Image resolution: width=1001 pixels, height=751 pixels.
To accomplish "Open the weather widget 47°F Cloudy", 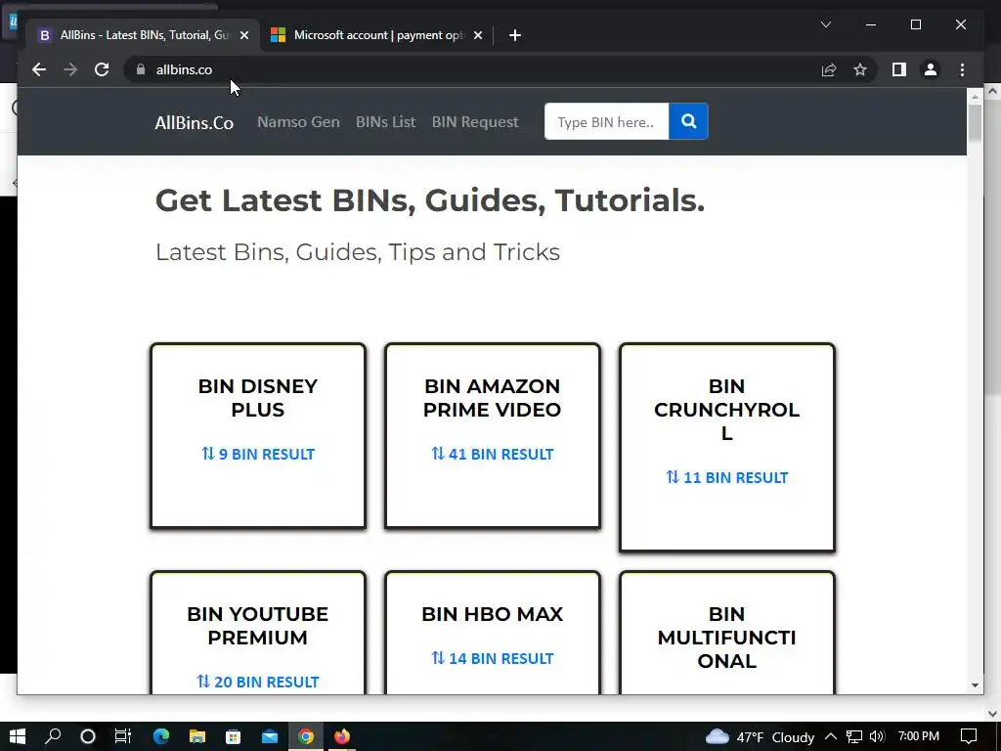I will 760,737.
